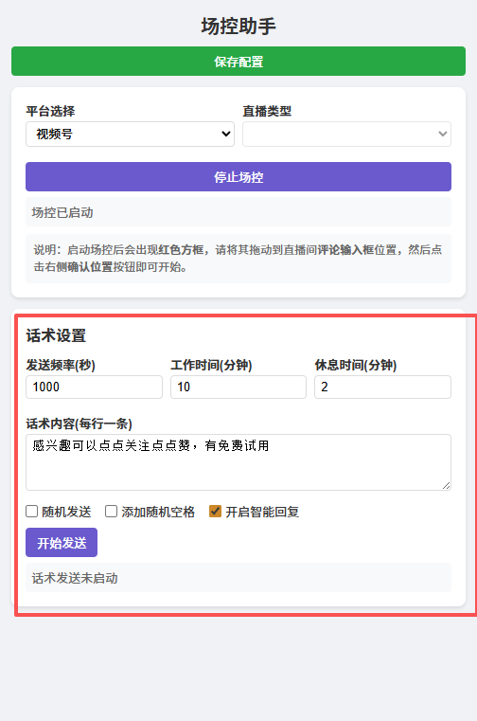Click the 场控助手 title

[238, 26]
